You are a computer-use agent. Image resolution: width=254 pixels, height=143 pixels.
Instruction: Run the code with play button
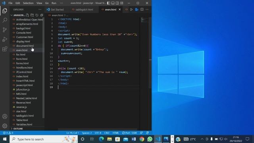point(131,10)
